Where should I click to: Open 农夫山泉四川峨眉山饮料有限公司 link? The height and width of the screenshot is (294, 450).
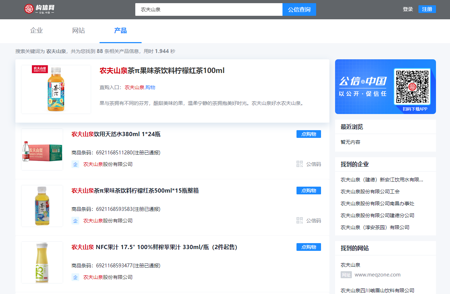click(x=377, y=290)
